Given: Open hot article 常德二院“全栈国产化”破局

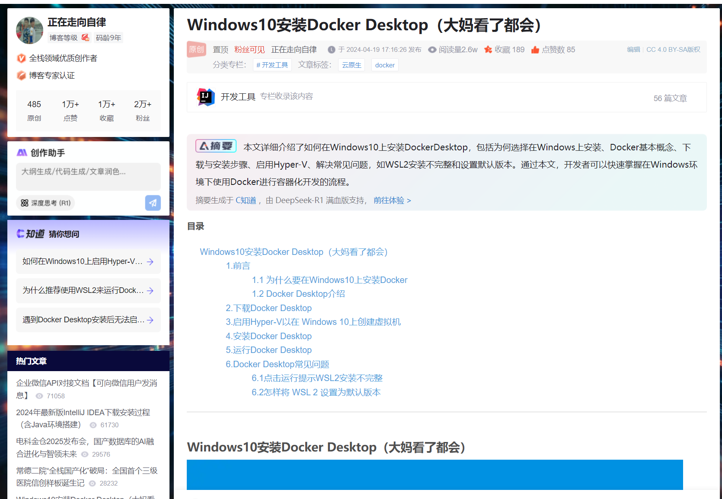Looking at the screenshot, I should coord(86,477).
